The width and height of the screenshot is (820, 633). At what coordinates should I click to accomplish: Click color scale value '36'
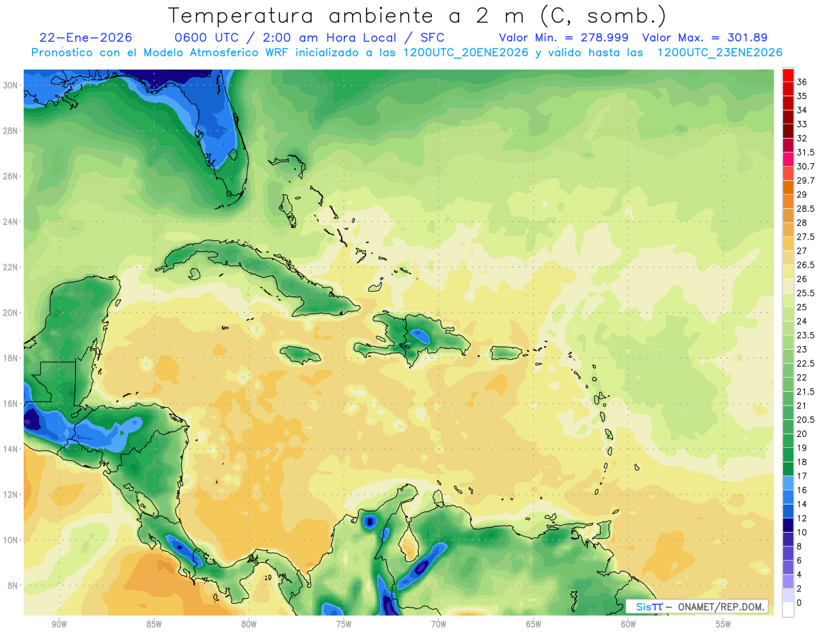[x=802, y=82]
